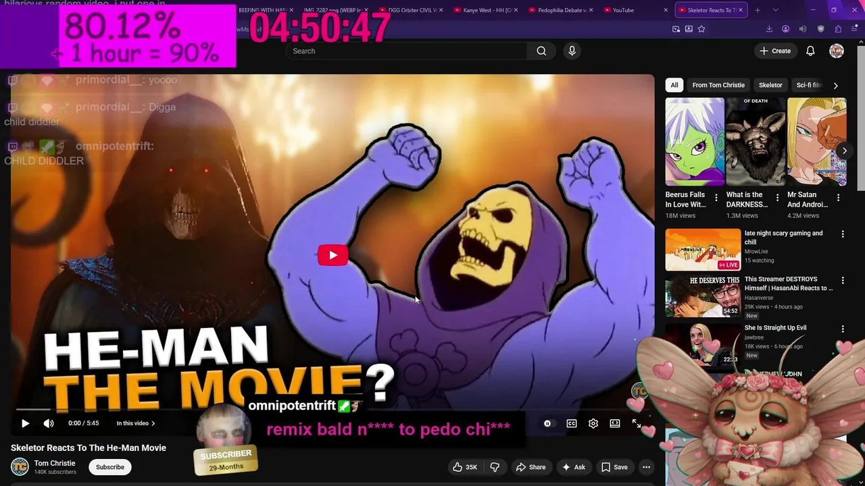865x486 pixels.
Task: Open a new browser tab
Action: point(758,10)
